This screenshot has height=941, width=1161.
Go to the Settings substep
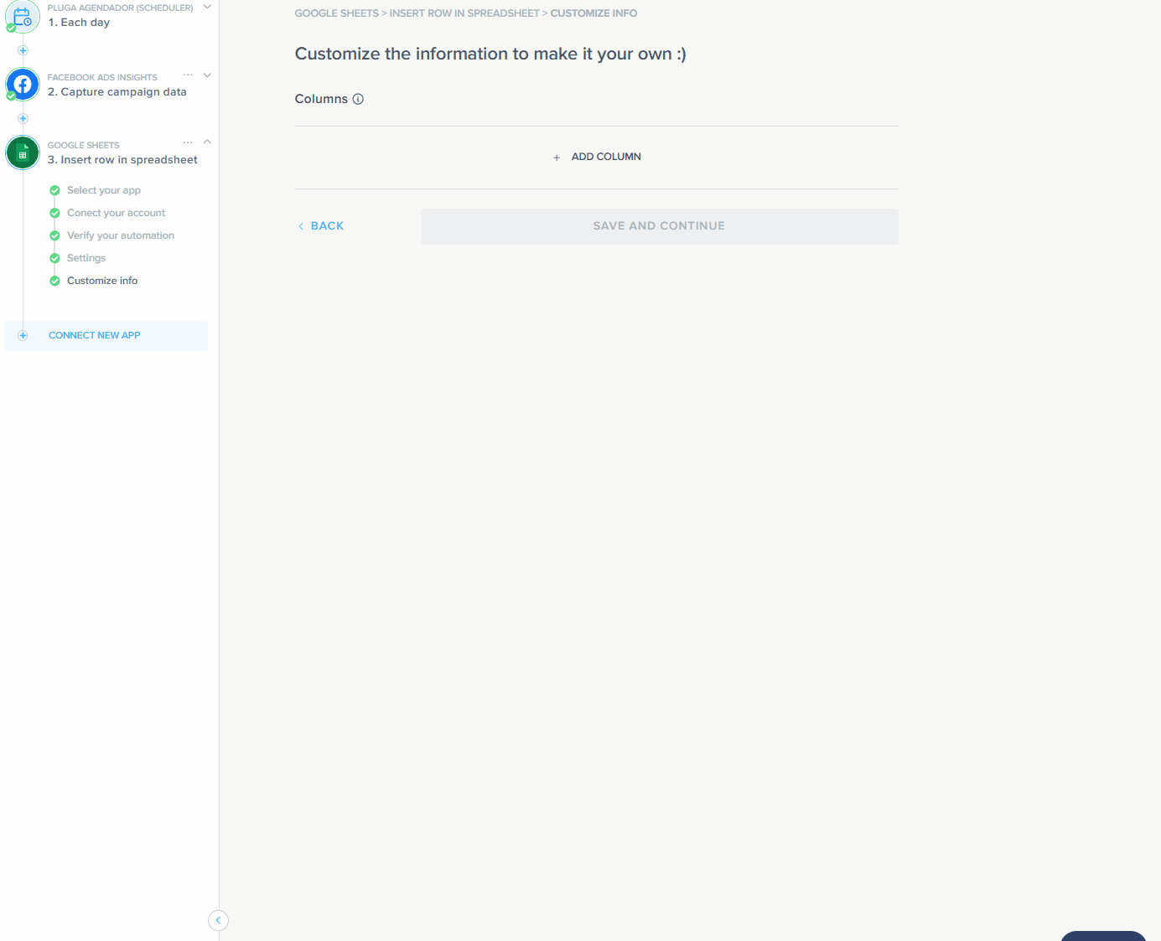coord(86,258)
